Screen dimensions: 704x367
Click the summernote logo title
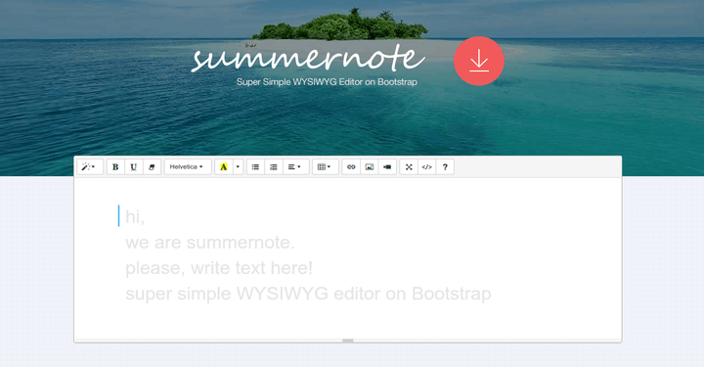click(308, 58)
